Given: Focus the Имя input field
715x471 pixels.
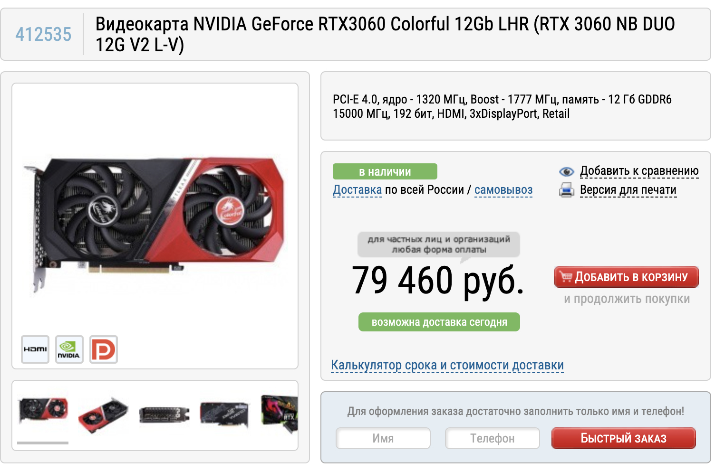Looking at the screenshot, I should click(383, 438).
